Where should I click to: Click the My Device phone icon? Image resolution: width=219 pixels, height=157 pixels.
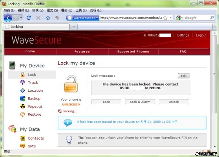[x=12, y=65]
